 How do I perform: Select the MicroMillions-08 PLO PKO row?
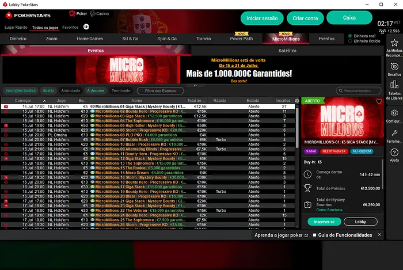tap(148, 135)
